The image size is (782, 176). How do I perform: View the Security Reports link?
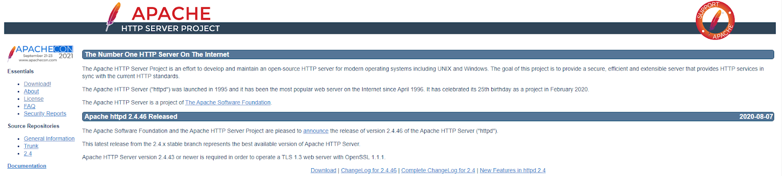pyautogui.click(x=45, y=113)
